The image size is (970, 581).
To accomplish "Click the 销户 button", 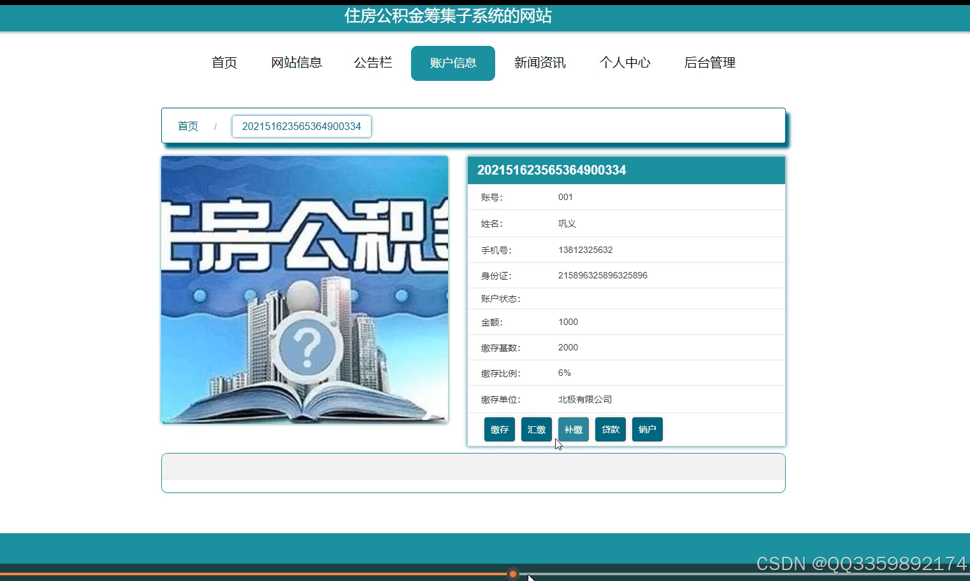I will [x=648, y=429].
